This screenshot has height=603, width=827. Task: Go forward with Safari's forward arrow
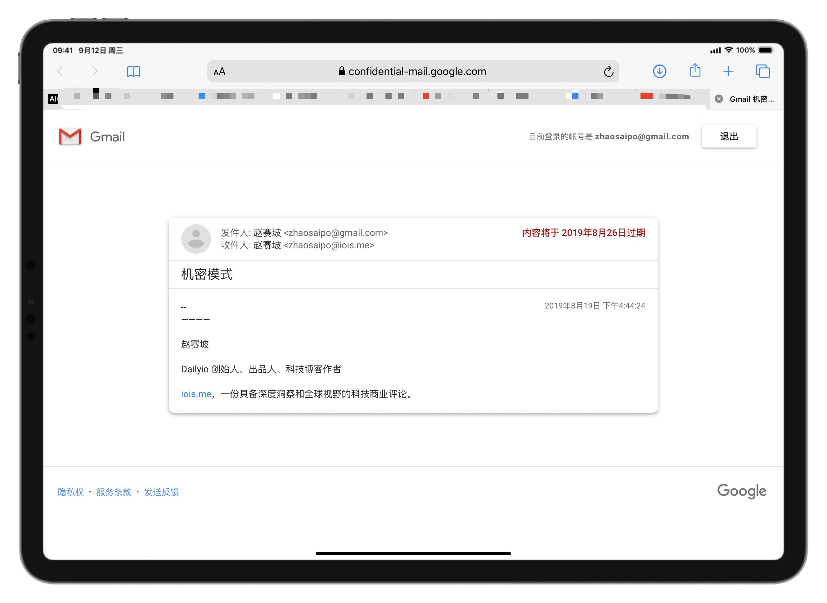coord(95,71)
